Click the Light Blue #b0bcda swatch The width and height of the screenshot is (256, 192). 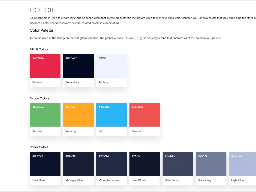pos(242,164)
